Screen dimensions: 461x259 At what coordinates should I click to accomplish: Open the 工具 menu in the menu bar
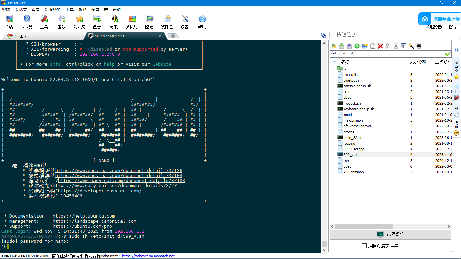70,10
